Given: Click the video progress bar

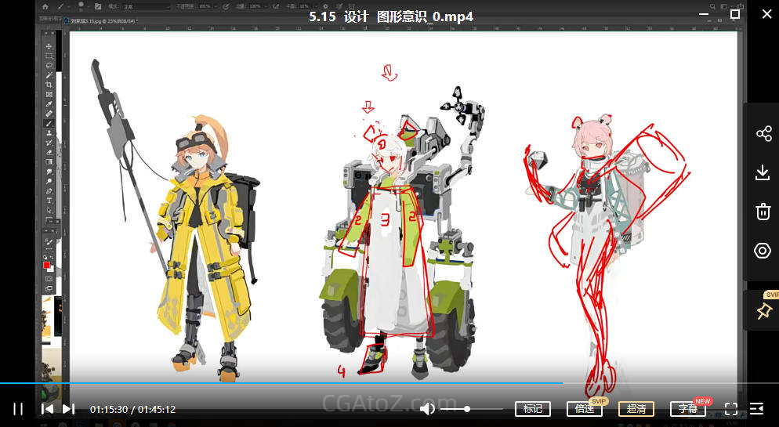Looking at the screenshot, I should tap(313, 383).
